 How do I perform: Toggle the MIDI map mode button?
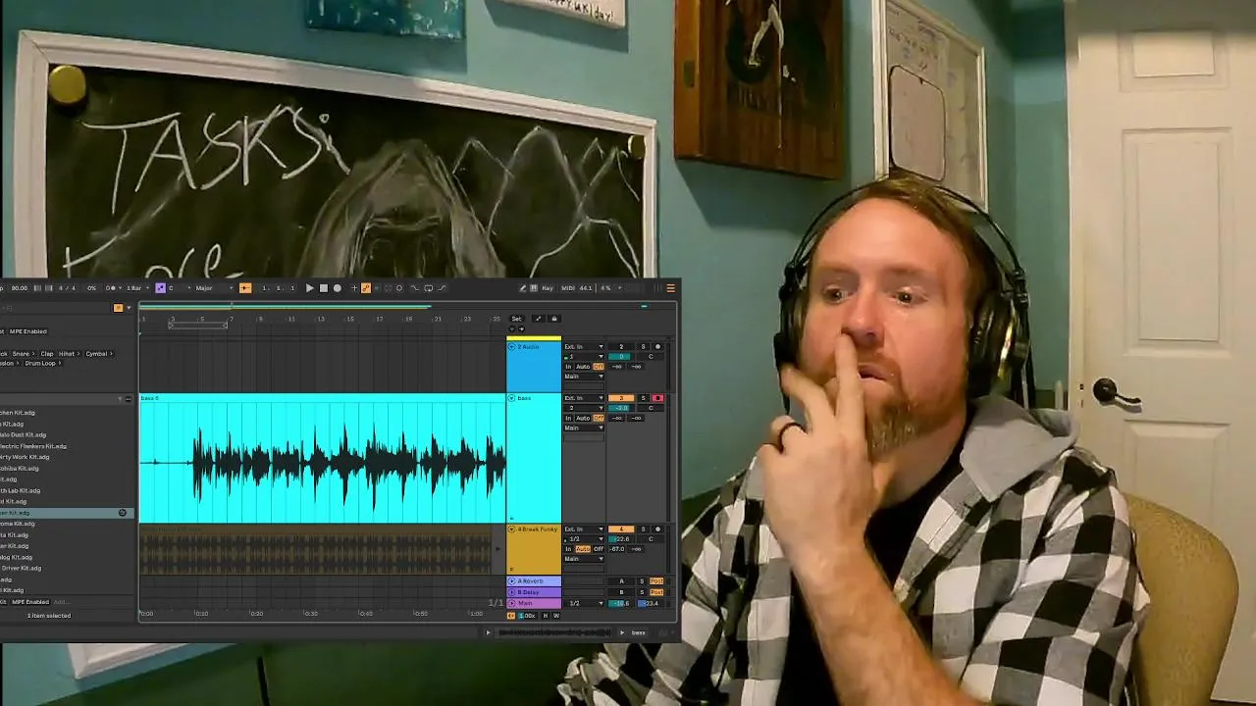[x=568, y=288]
